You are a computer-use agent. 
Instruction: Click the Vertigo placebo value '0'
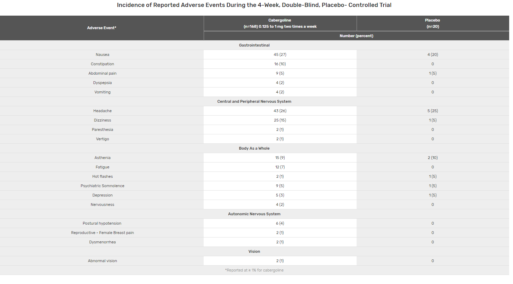[433, 139]
